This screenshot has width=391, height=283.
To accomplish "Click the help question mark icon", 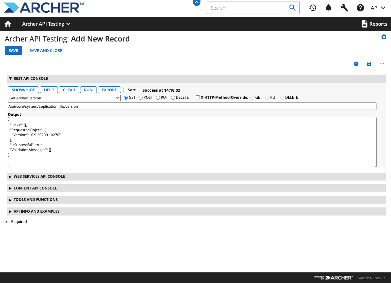I will [360, 8].
